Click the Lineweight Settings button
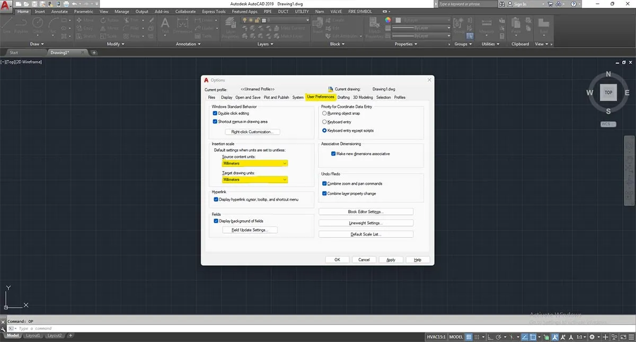This screenshot has width=636, height=342. 366,222
